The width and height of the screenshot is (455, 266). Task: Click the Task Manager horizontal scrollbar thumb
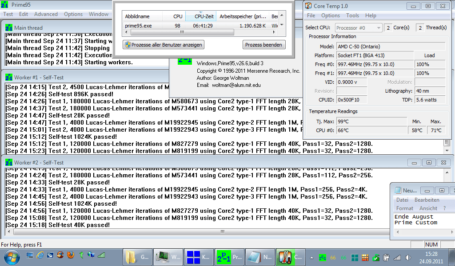pyautogui.click(x=182, y=32)
